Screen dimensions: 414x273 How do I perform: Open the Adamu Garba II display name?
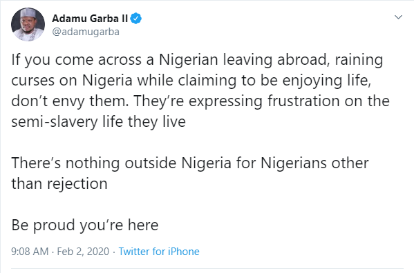(90, 19)
